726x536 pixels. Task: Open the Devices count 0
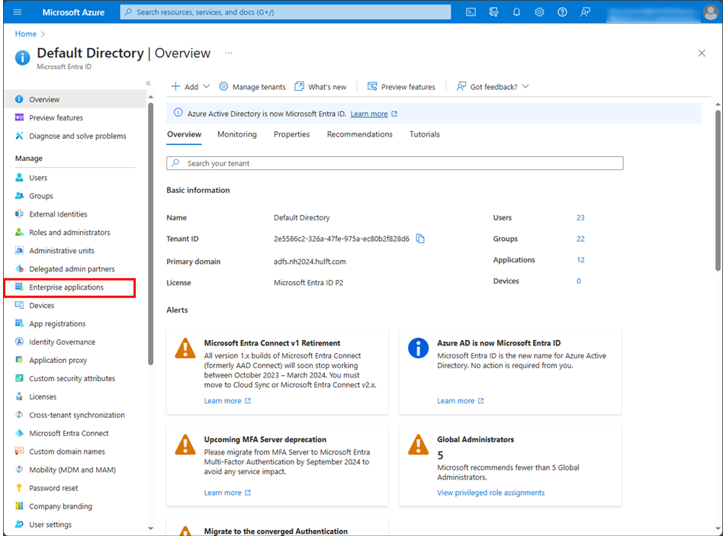[x=578, y=281]
